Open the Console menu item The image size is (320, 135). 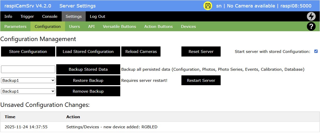[x=50, y=16]
